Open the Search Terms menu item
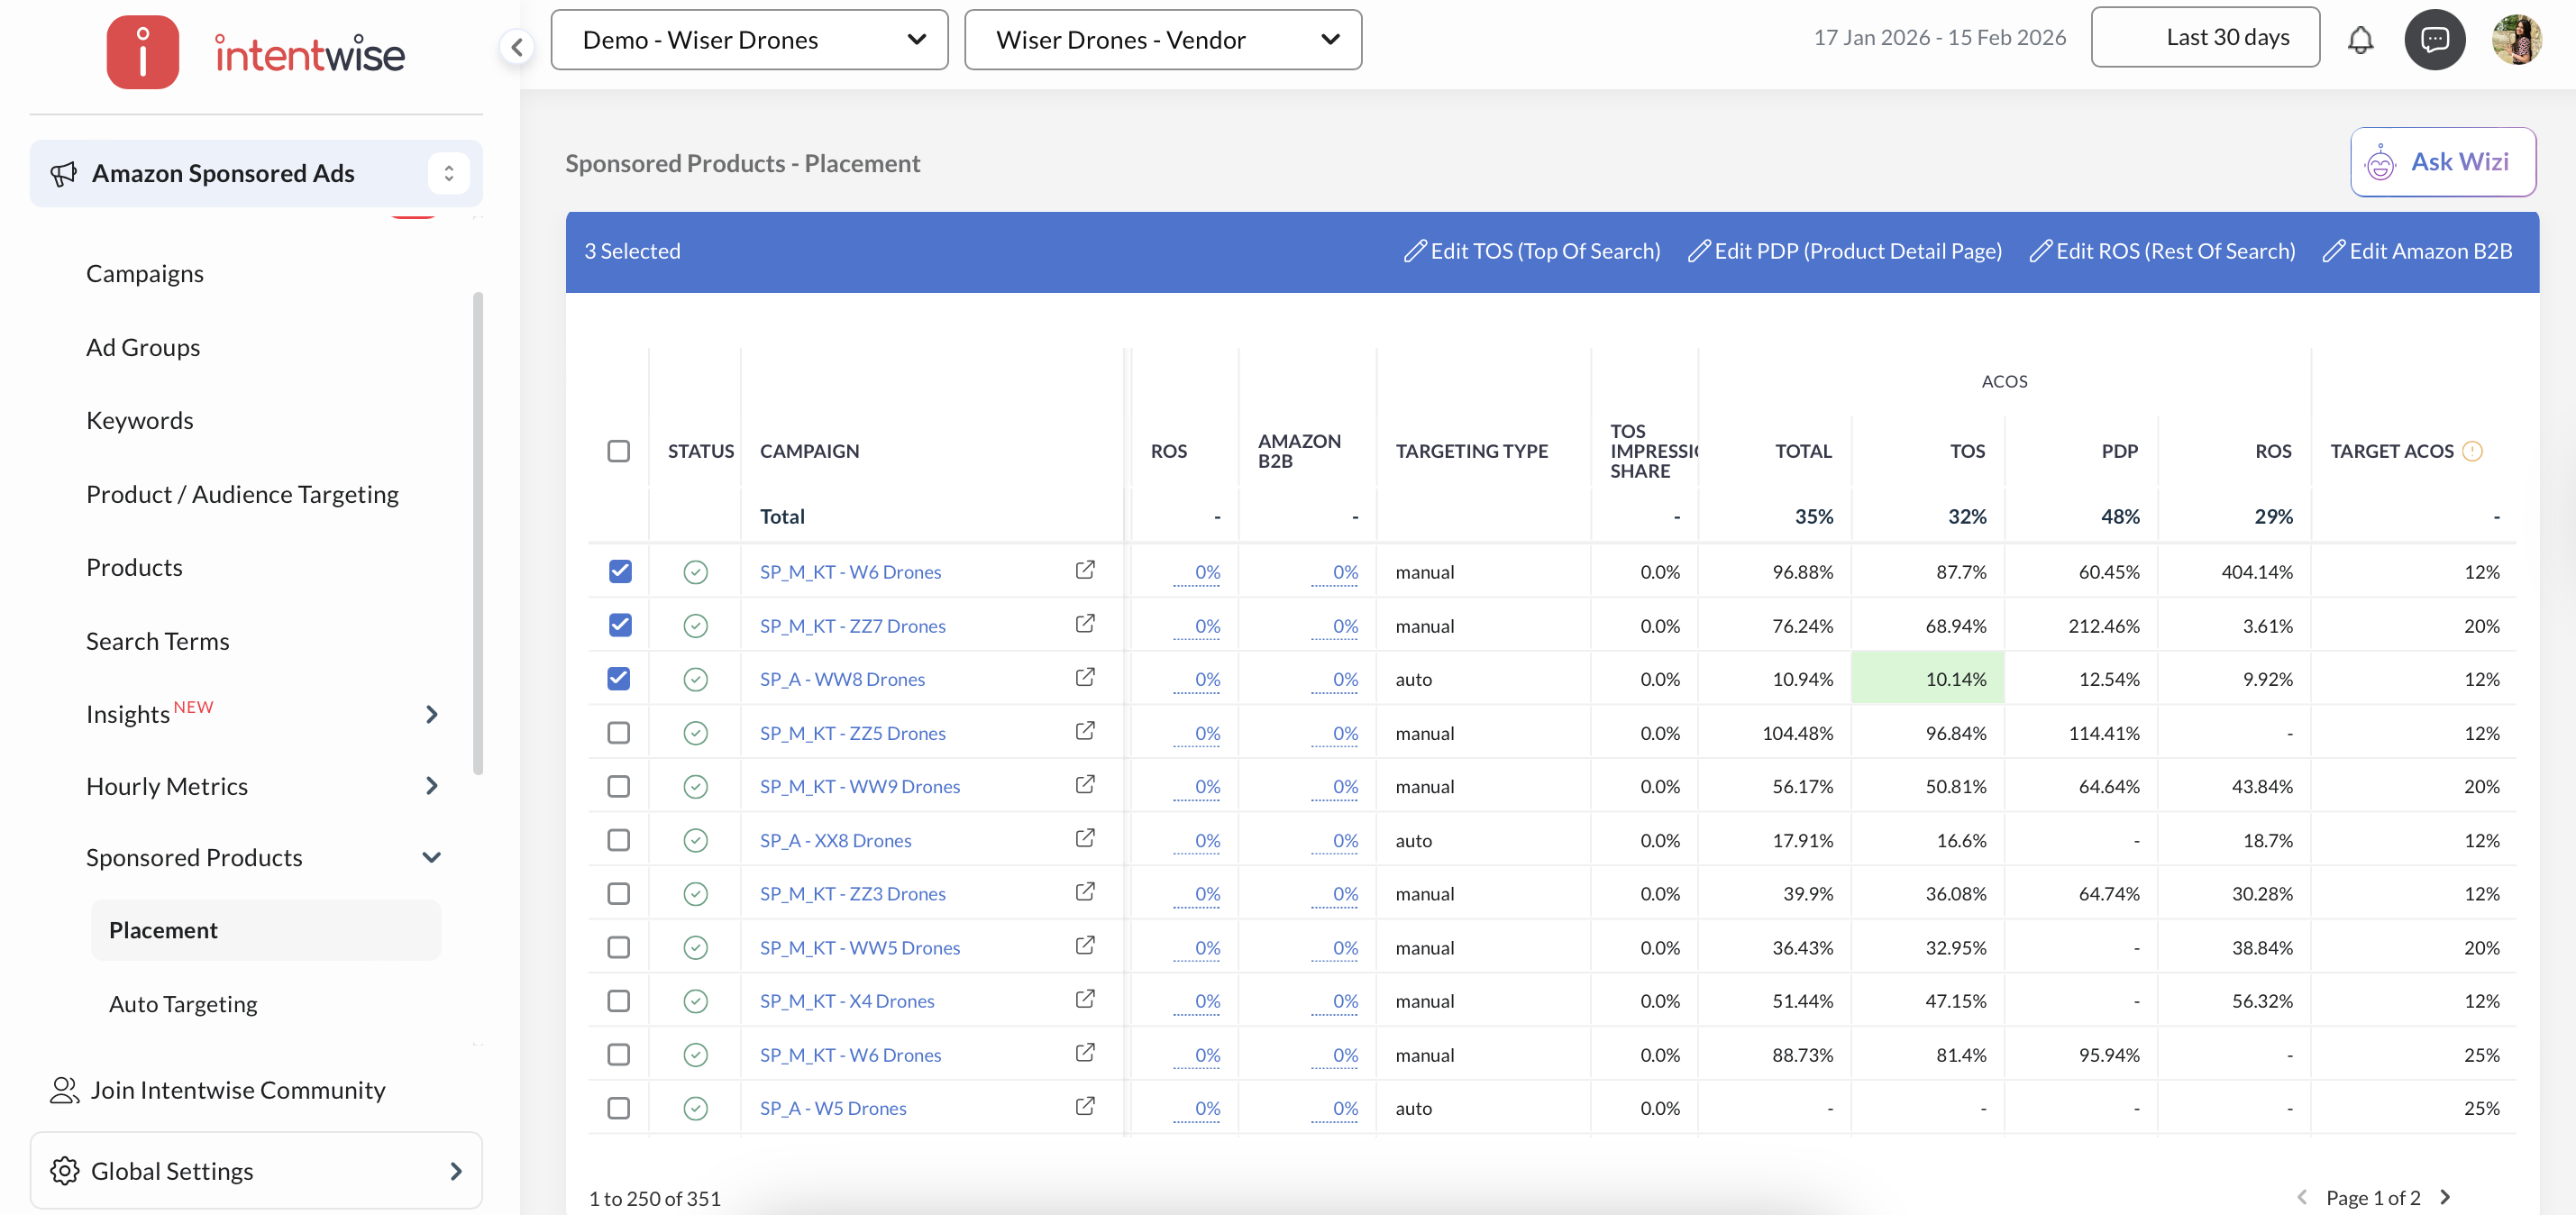 (x=157, y=641)
